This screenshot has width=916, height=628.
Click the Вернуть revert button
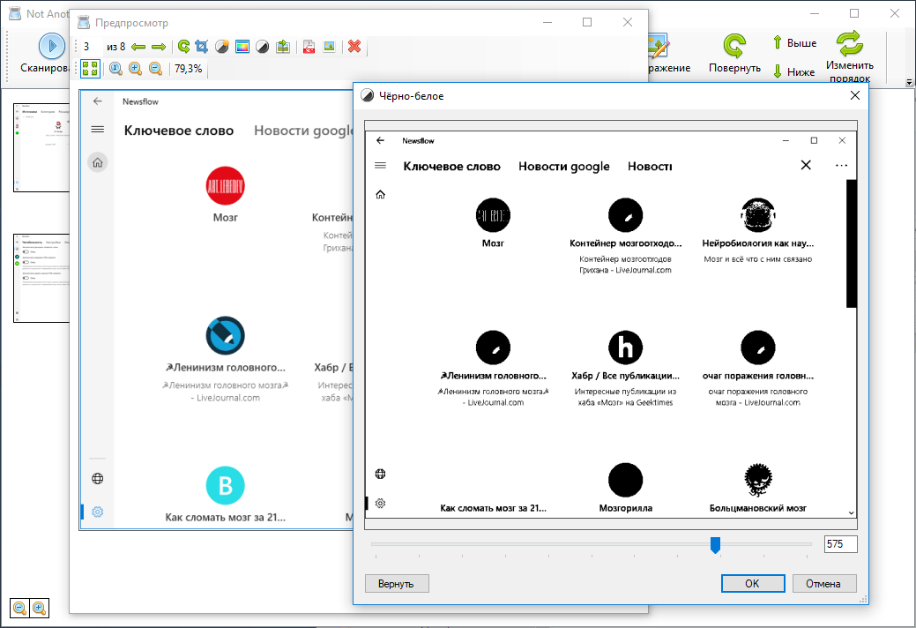point(397,584)
